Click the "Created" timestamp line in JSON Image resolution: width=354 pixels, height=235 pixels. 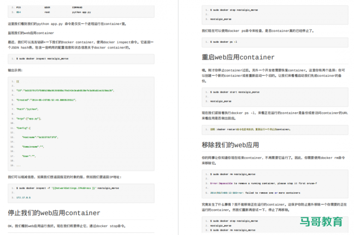[46, 99]
